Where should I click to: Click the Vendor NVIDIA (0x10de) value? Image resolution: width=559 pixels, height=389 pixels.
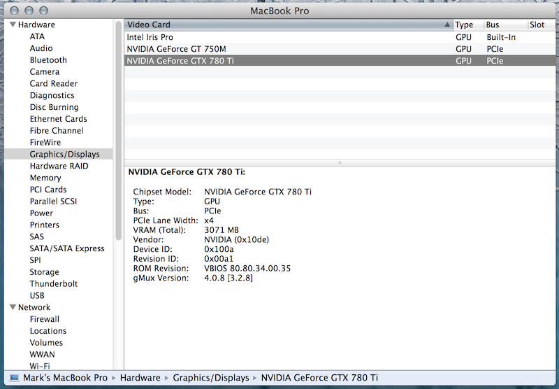click(x=237, y=239)
